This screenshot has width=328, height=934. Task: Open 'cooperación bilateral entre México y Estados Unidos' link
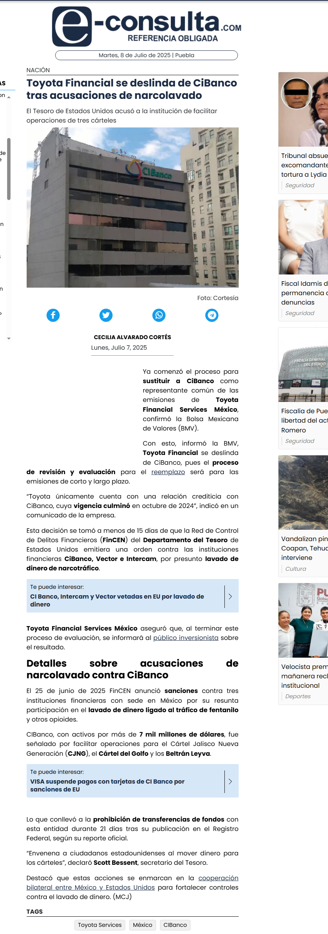[x=132, y=882]
